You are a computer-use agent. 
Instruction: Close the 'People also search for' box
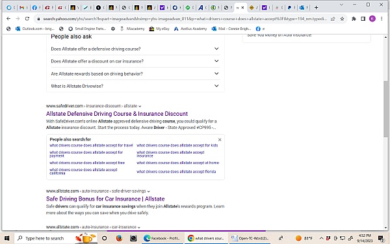(x=220, y=140)
